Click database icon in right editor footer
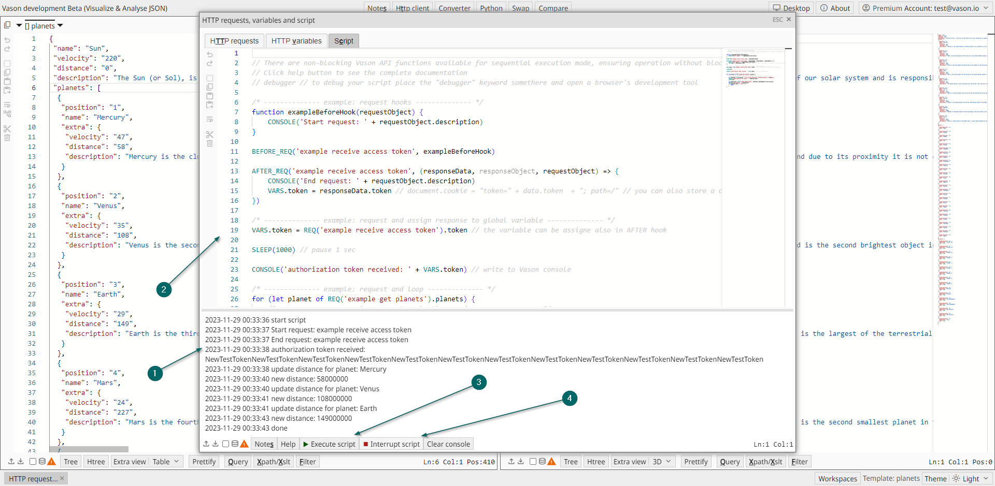This screenshot has height=486, width=995. (542, 461)
